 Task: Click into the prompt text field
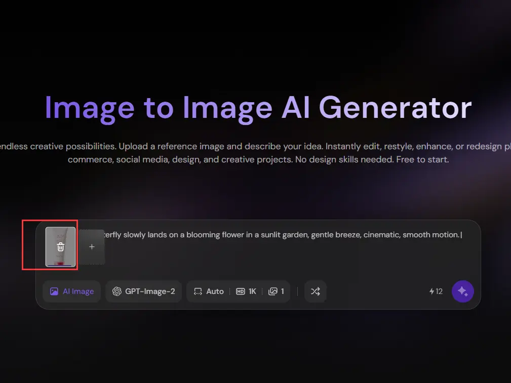[x=283, y=235]
